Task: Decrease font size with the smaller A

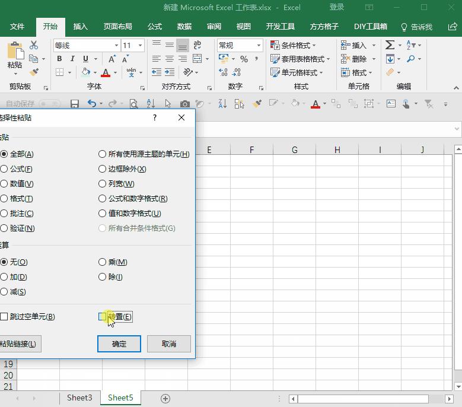Action: (x=125, y=59)
